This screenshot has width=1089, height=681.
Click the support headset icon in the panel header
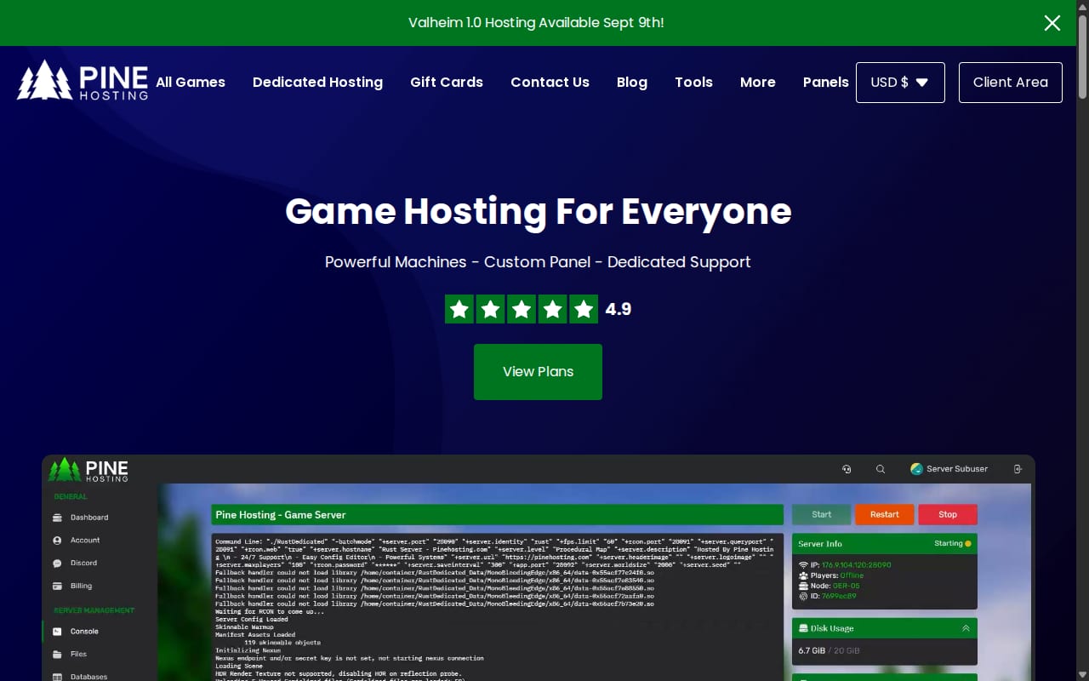(x=847, y=469)
